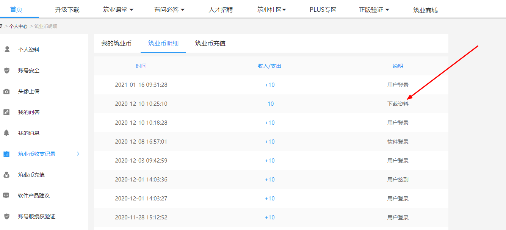506x230 pixels.
Task: Click the 个人资料 person icon
Action: coord(6,49)
